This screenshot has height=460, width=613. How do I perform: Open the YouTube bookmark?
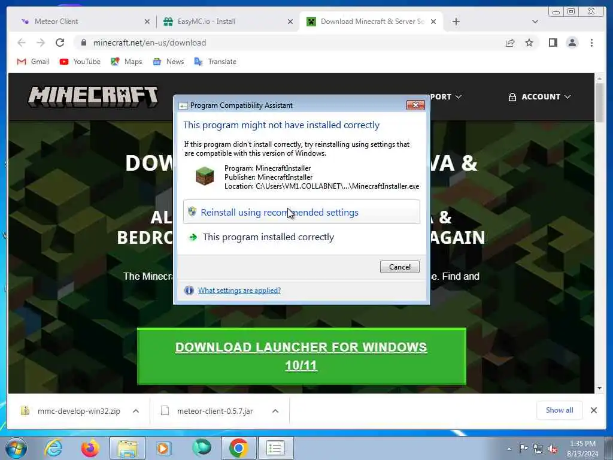(80, 62)
